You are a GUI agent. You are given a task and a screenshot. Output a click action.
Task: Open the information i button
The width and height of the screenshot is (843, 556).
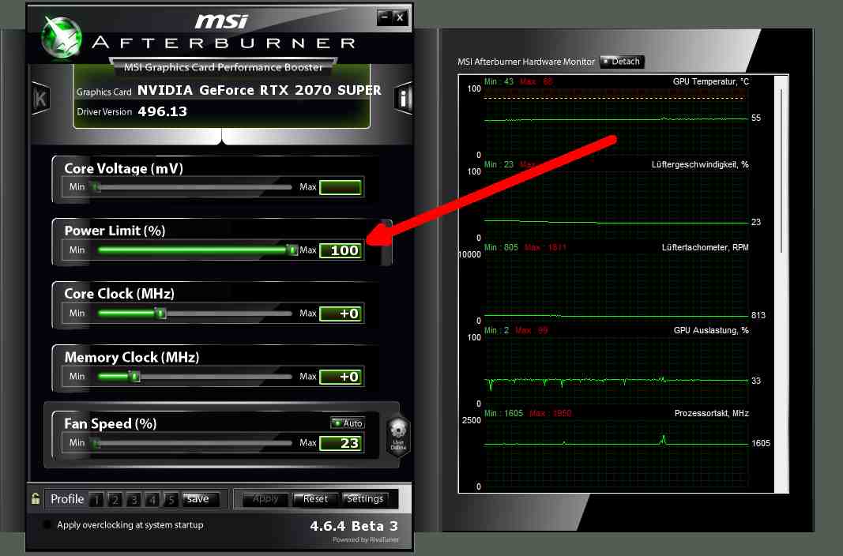tap(403, 98)
